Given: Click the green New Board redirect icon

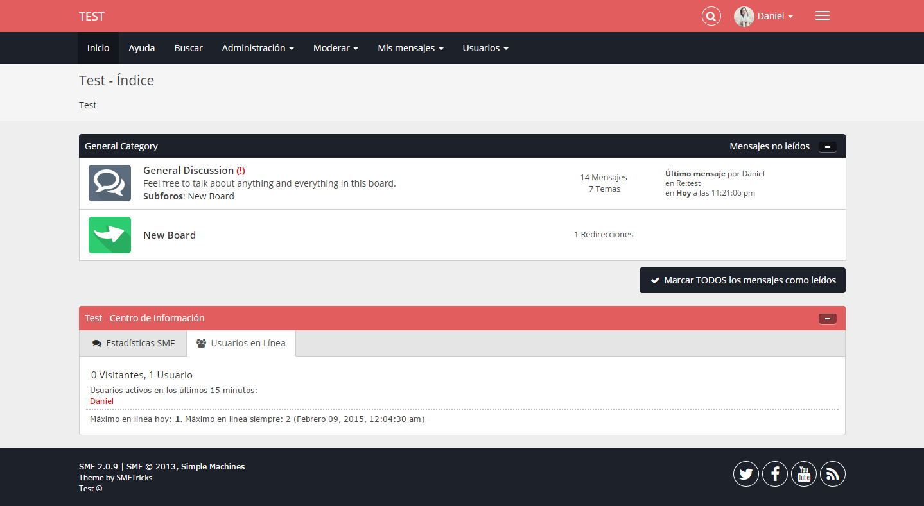Looking at the screenshot, I should 110,235.
